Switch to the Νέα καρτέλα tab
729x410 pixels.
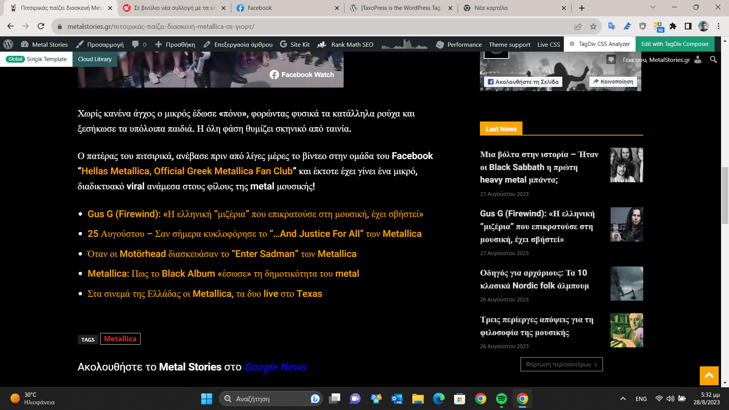click(514, 8)
